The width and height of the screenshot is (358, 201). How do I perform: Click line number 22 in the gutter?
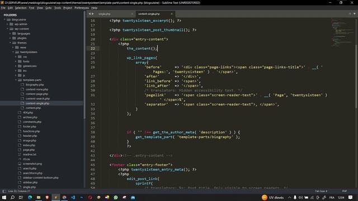pyautogui.click(x=93, y=49)
